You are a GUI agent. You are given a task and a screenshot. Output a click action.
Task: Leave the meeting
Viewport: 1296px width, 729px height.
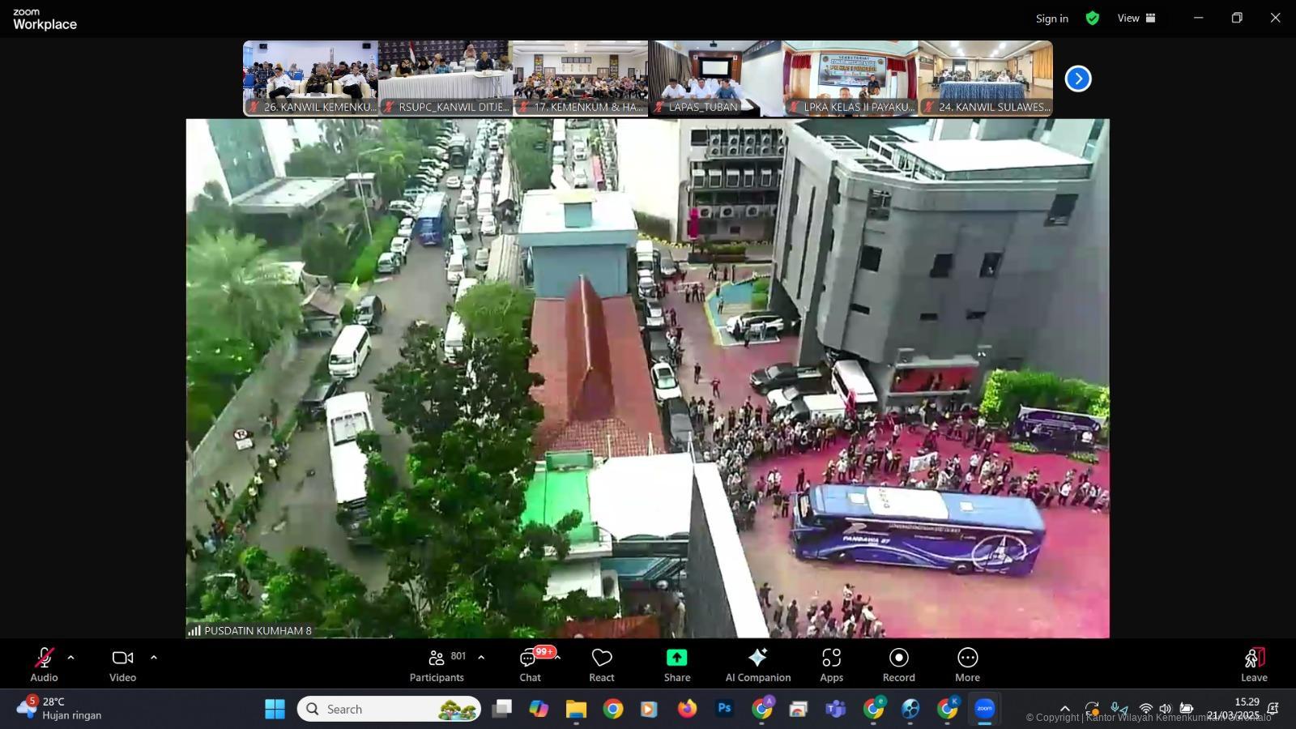1253,665
